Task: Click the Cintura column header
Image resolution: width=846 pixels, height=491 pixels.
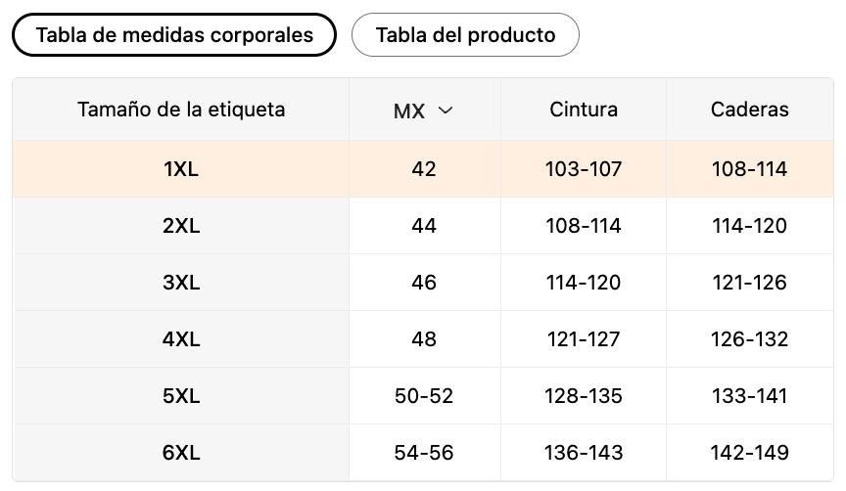Action: [x=584, y=110]
